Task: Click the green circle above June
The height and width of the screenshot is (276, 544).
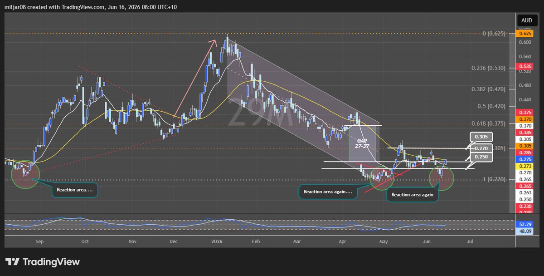Action: 441,178
